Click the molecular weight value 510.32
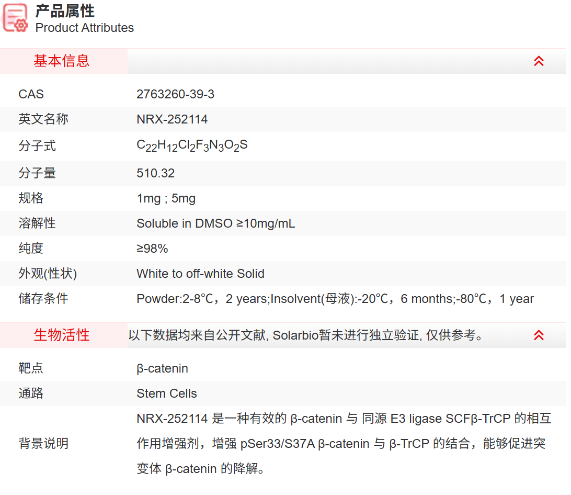 point(155,173)
